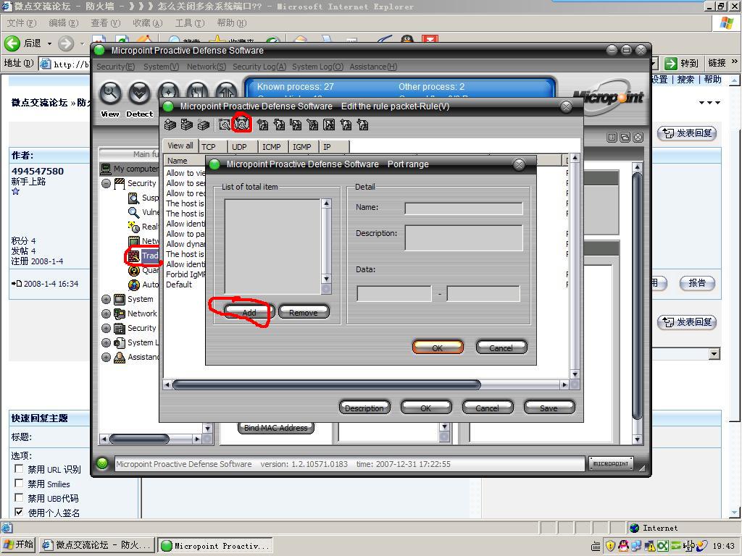Click the packet stack icon with up arrow
Image resolution: width=742 pixels, height=556 pixels.
click(x=170, y=125)
